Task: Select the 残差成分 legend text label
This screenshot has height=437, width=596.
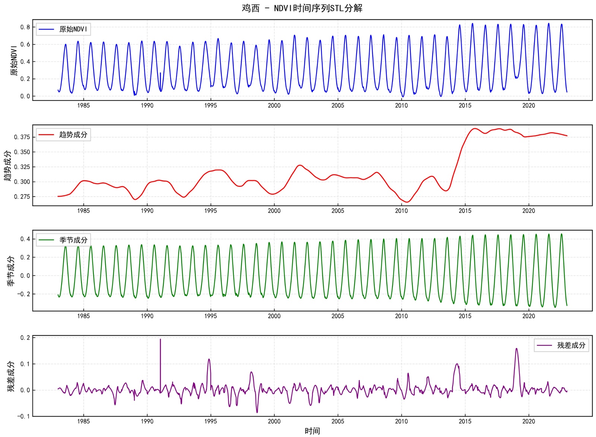Action: (x=571, y=345)
